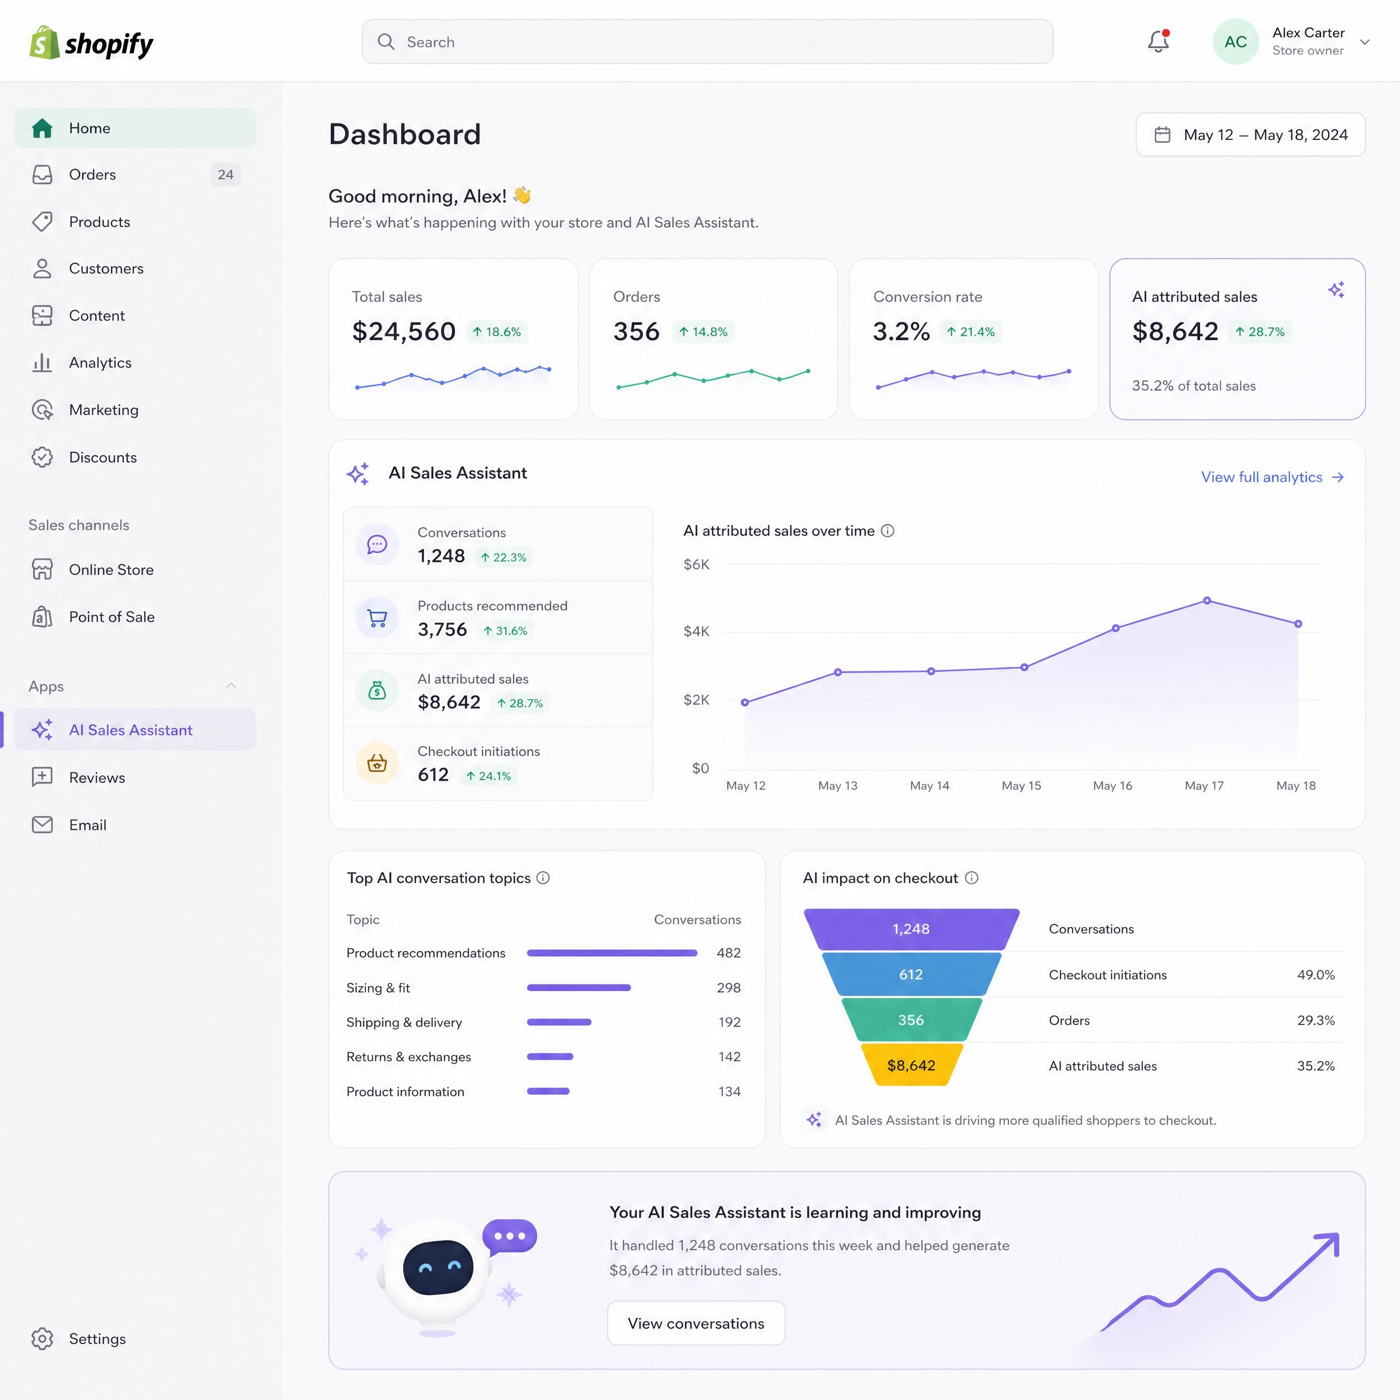This screenshot has width=1400, height=1400.
Task: Open Online Store sales channel
Action: coord(135,570)
